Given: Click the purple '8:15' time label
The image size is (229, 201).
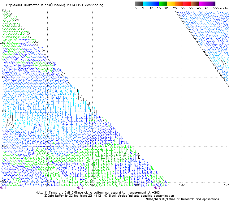Looking at the screenshot, I should [80, 188].
